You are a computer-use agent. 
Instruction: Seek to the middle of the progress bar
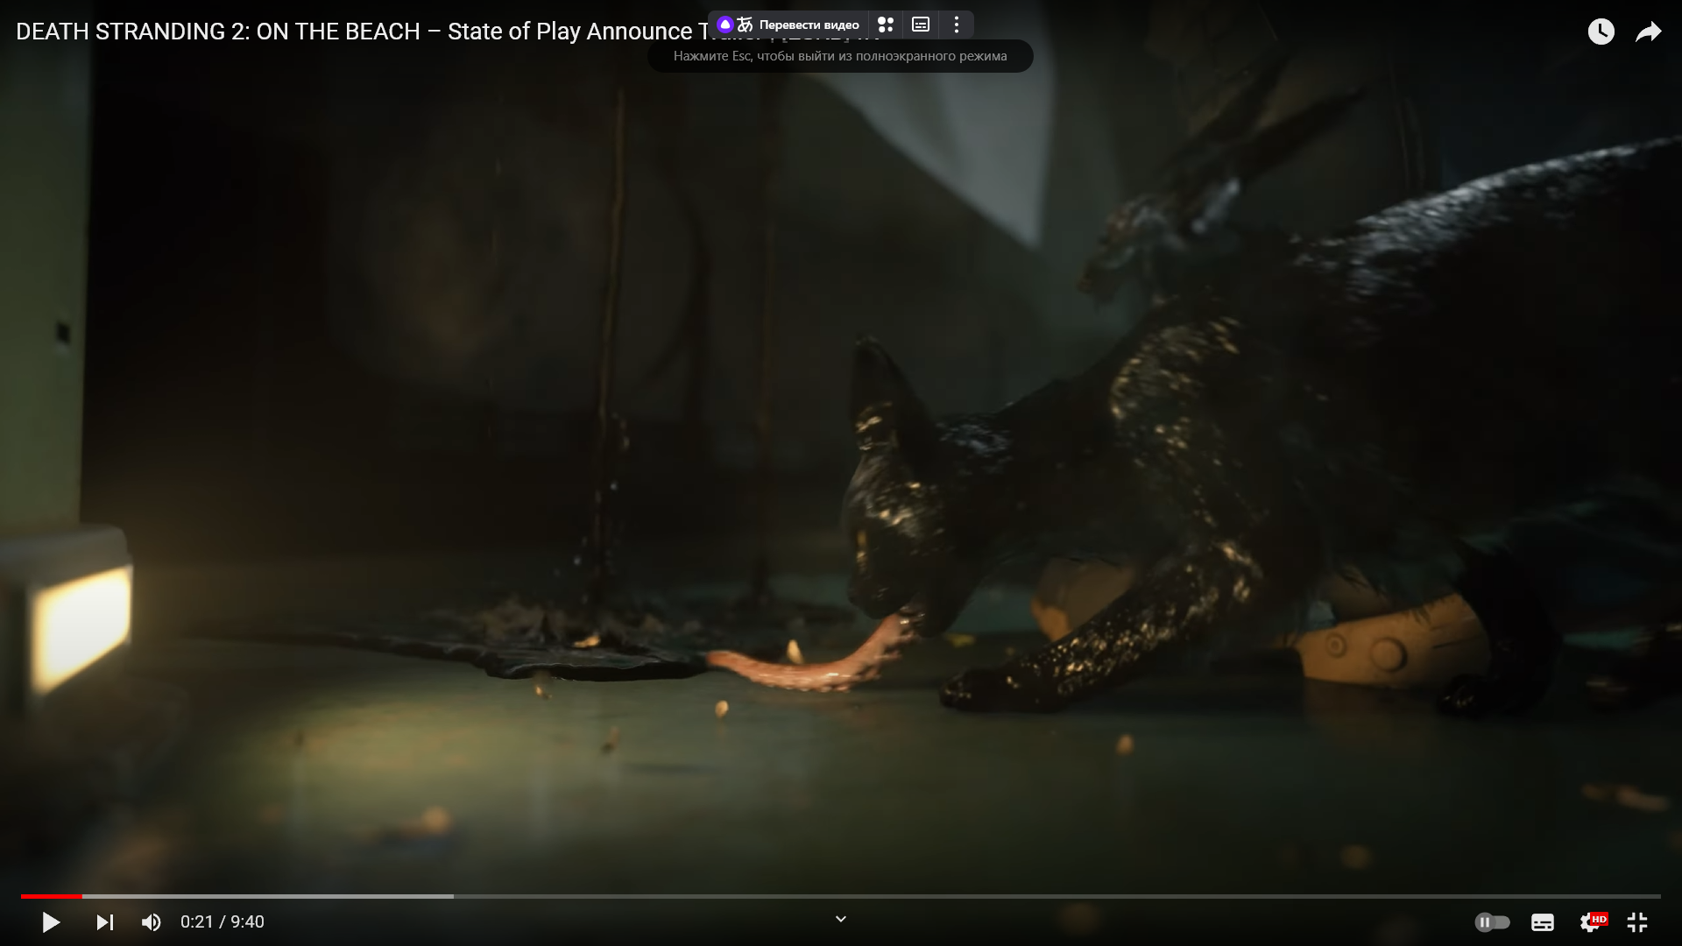[841, 896]
